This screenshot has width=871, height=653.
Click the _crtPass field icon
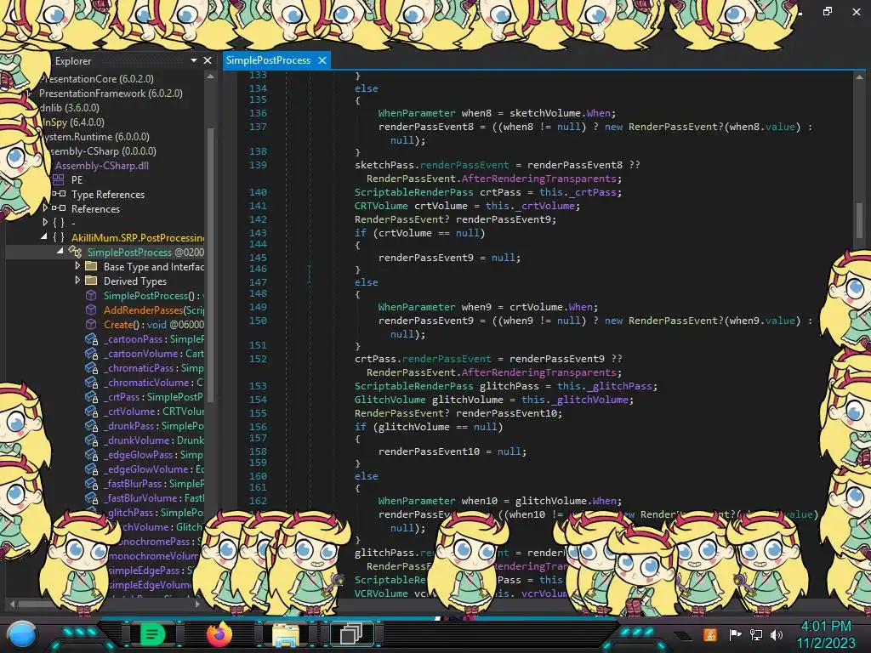point(92,397)
